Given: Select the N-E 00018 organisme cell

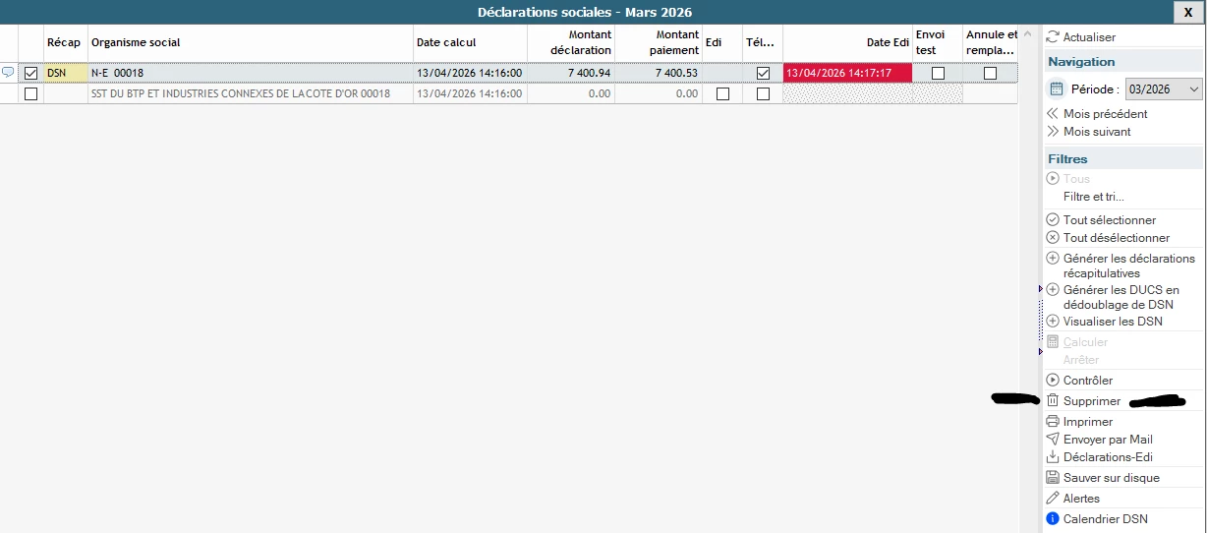Looking at the screenshot, I should [x=251, y=73].
